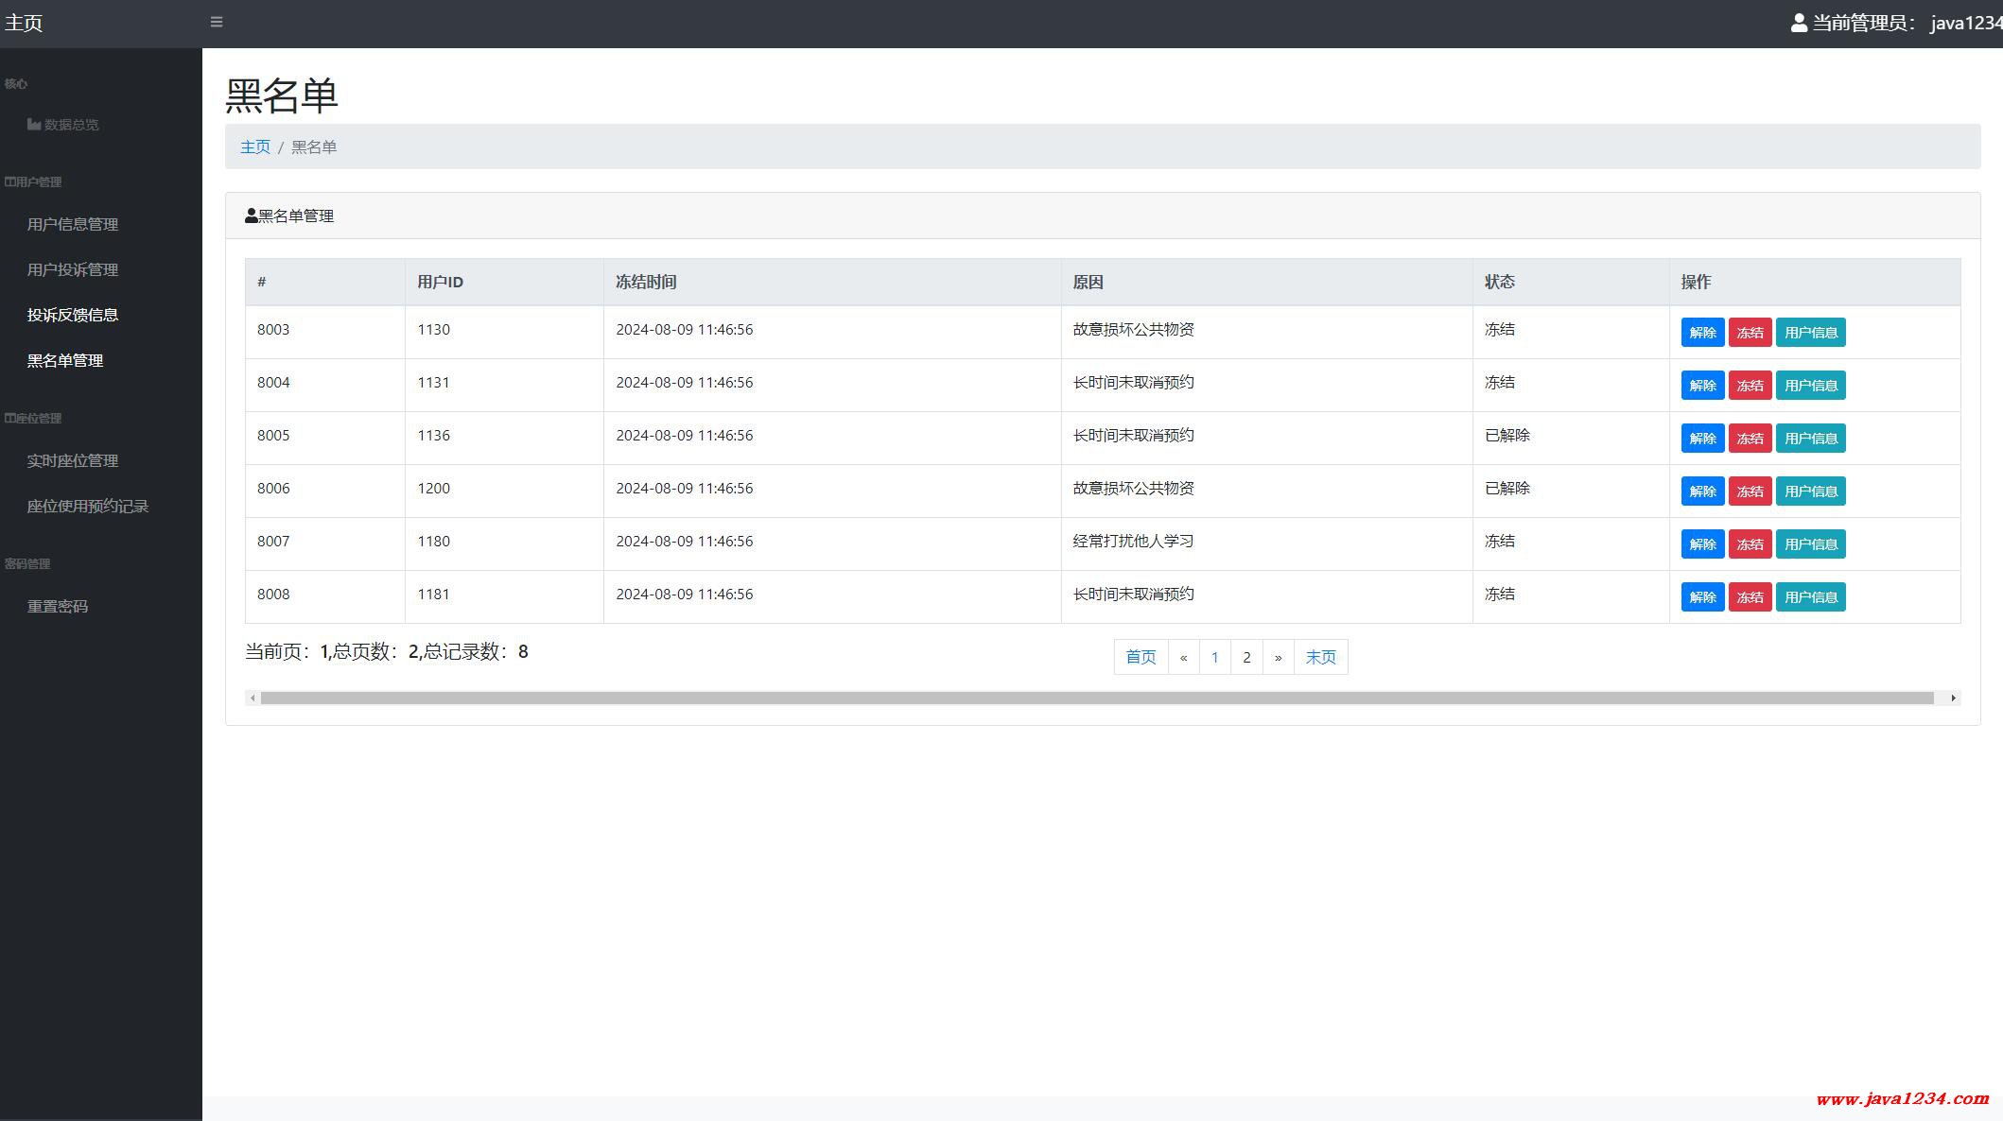Click the next page » pagination arrow
Image resolution: width=2003 pixels, height=1121 pixels.
(1278, 657)
